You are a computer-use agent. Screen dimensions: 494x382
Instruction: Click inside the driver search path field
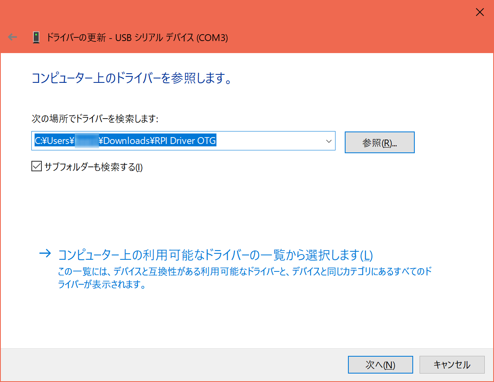point(183,141)
